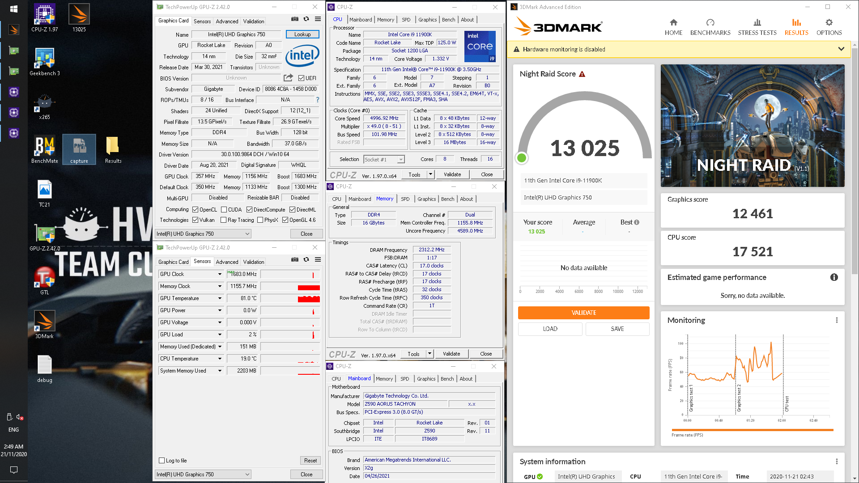Click the orange VALIDATE button in 3DMark
This screenshot has height=483, width=859.
coord(583,313)
